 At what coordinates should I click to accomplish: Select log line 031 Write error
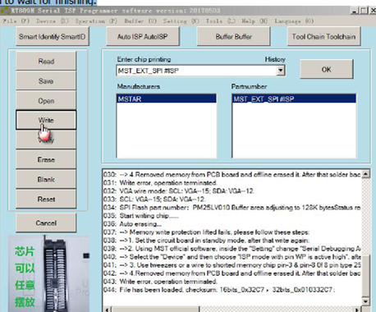[x=160, y=183]
